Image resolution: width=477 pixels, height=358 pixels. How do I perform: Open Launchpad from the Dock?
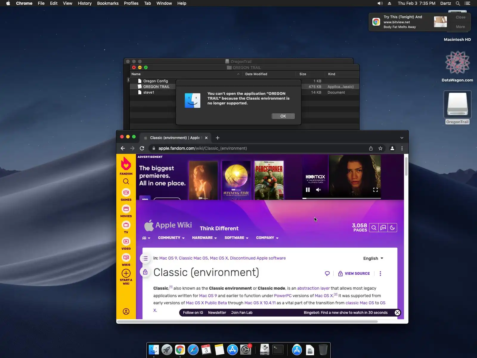tap(167, 350)
